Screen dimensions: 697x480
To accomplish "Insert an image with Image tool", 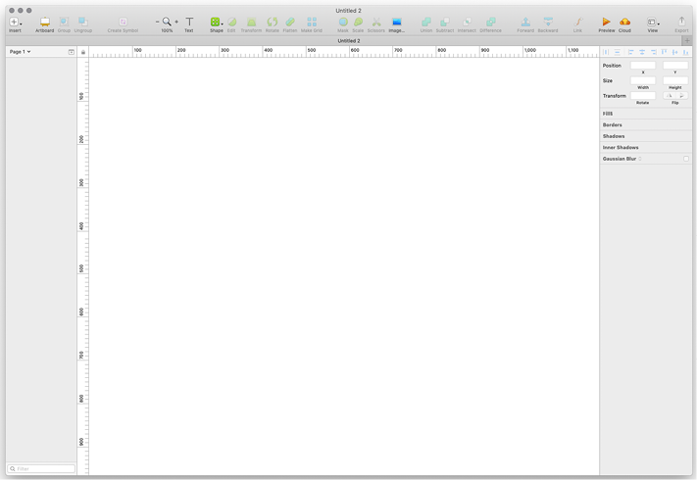I will coord(397,22).
